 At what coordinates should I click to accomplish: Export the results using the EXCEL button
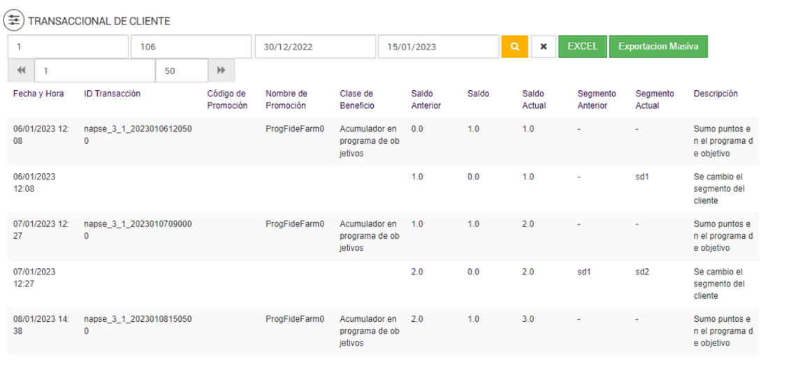tap(582, 47)
